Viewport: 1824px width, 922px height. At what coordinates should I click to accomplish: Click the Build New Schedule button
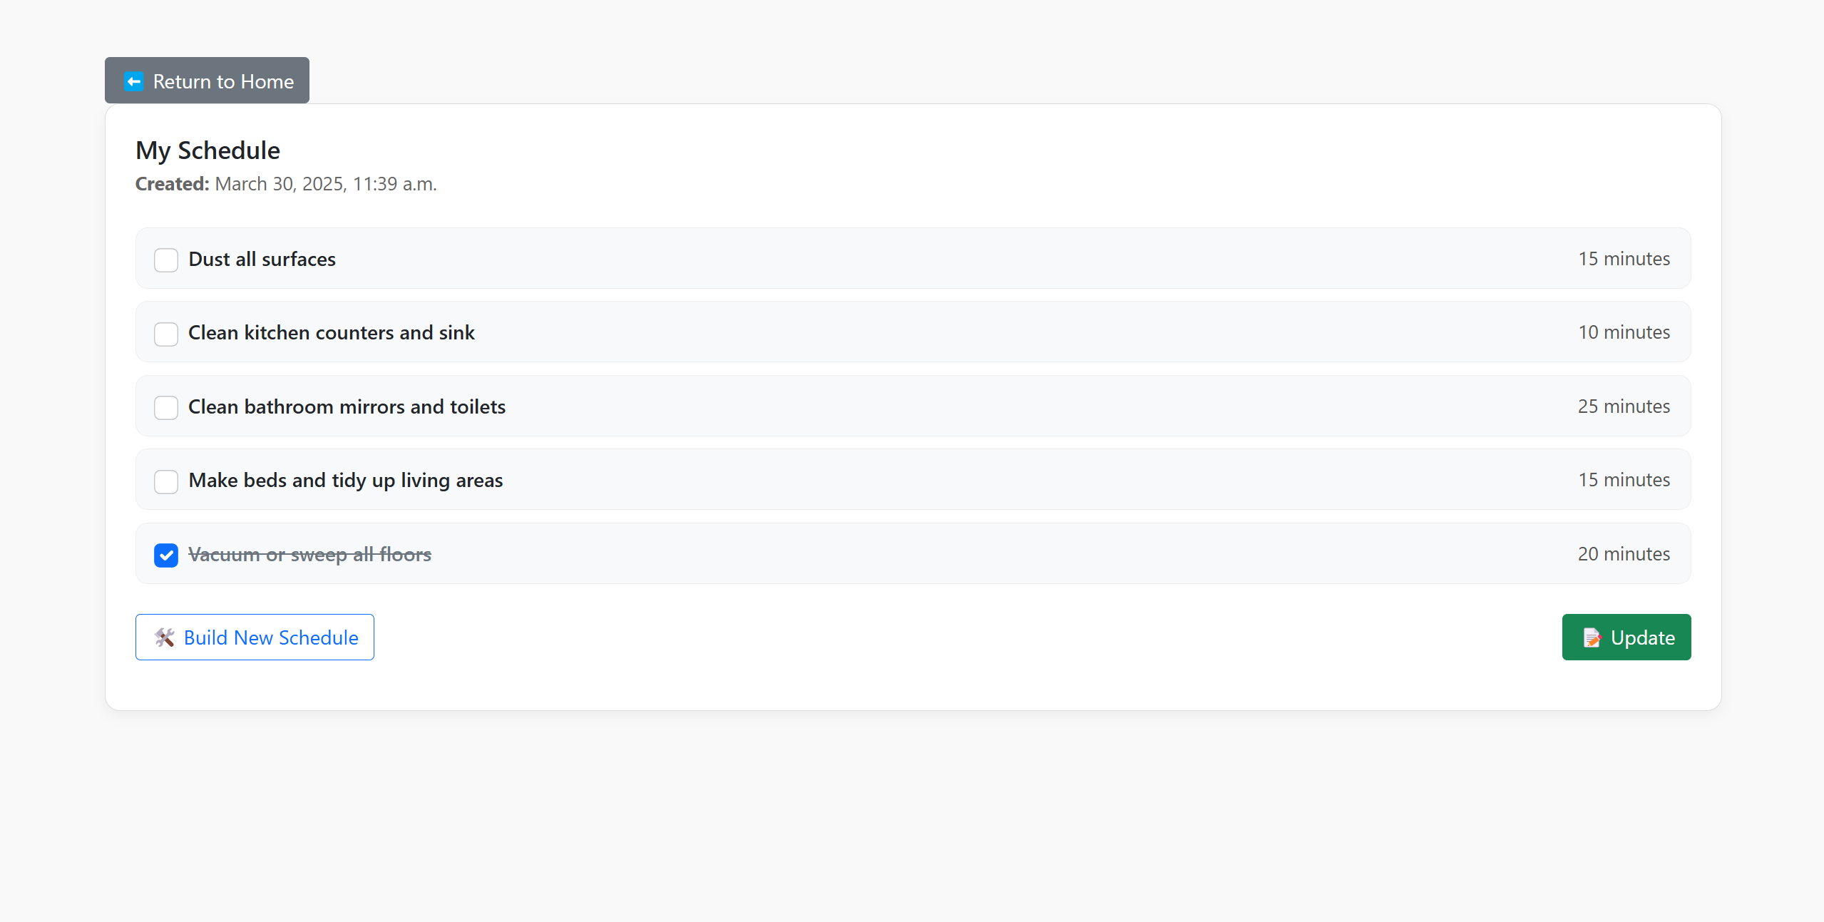point(255,637)
